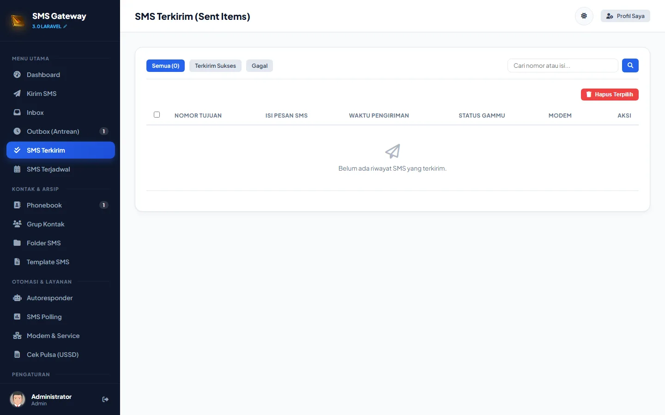Click the SMS Terjadwal calendar icon
The image size is (665, 415).
coord(17,169)
